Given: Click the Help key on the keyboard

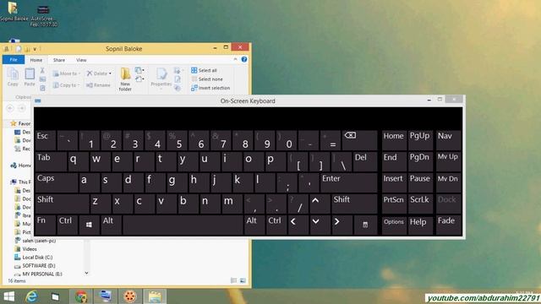Looking at the screenshot, I should click(420, 225).
